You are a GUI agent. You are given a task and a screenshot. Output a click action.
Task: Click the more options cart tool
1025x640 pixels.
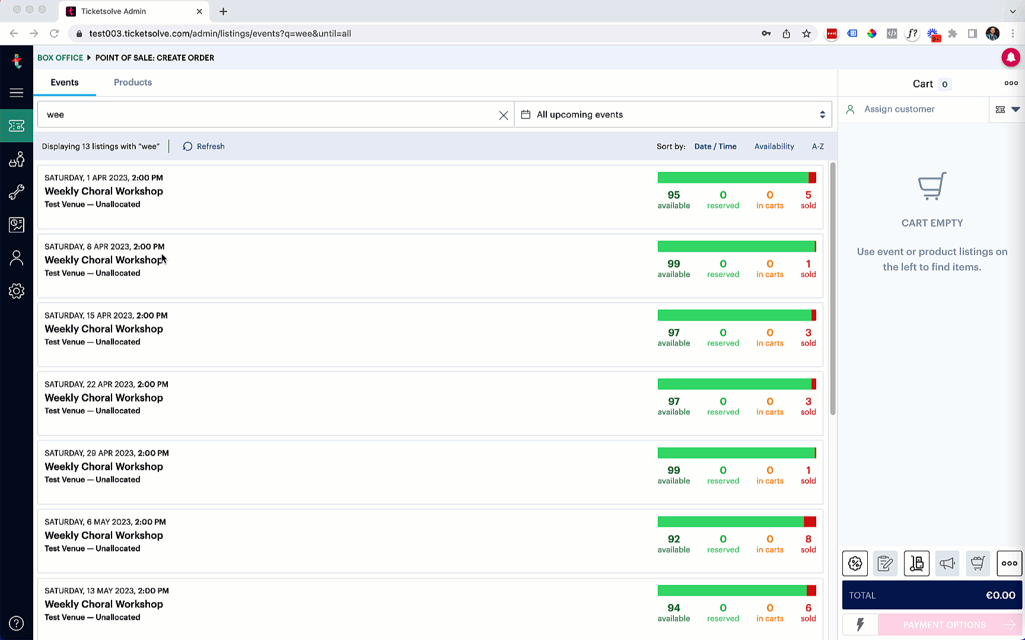click(x=1009, y=564)
